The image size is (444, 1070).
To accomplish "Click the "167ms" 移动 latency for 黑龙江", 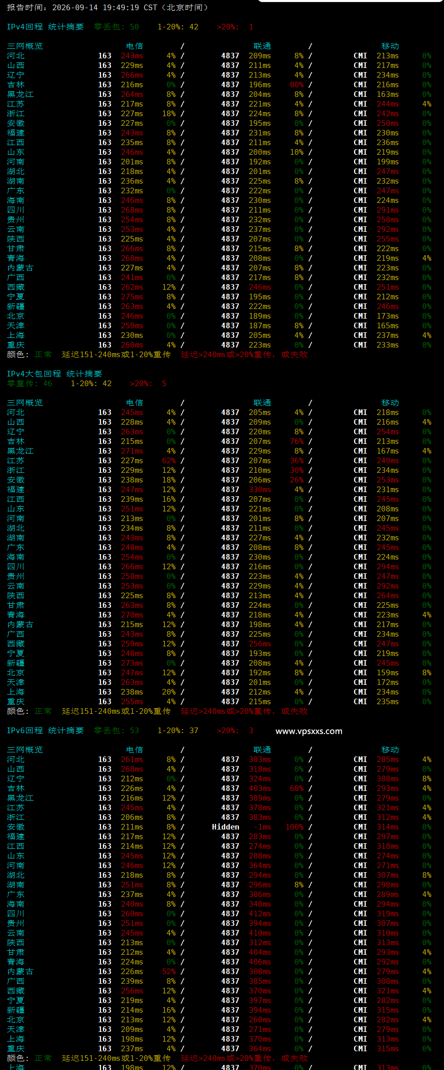I will coord(388,451).
